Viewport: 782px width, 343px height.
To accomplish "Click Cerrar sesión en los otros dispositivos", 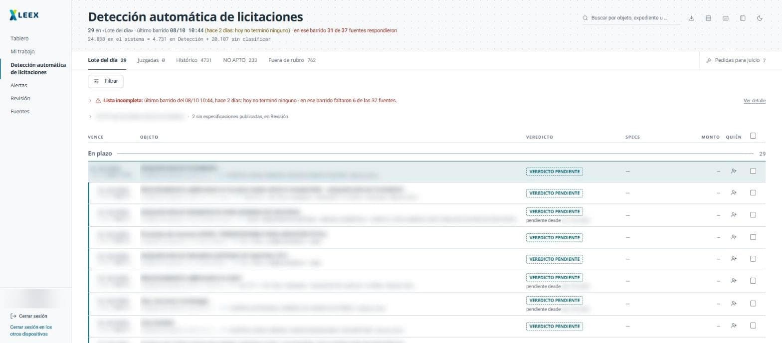I will [31, 331].
